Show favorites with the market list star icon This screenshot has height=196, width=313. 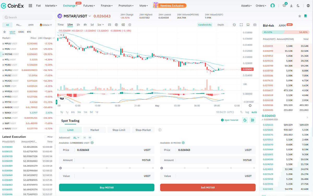(x=4, y=32)
